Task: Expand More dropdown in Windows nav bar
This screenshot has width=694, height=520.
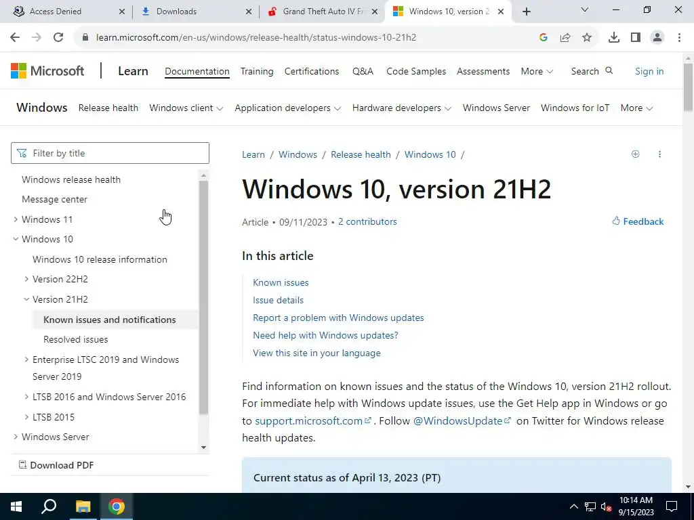Action: (636, 108)
